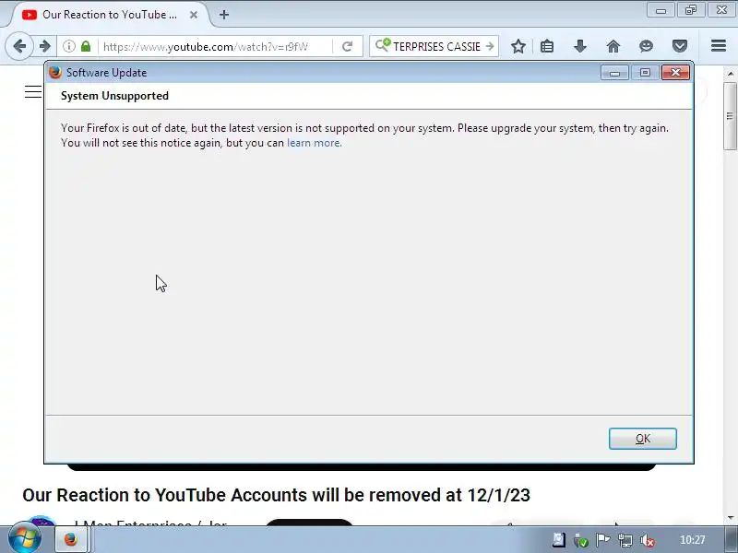The height and width of the screenshot is (553, 738).
Task: Show site information via the info icon
Action: click(x=69, y=46)
